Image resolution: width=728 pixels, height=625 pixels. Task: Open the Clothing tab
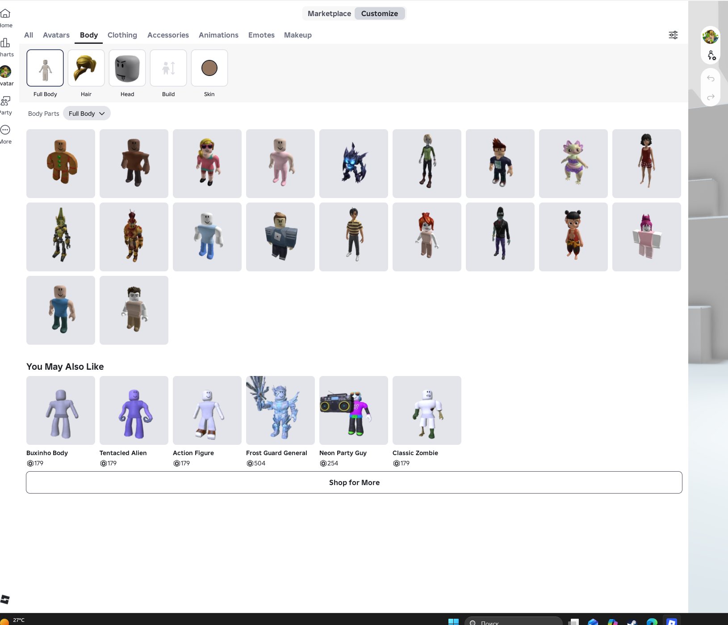[x=122, y=35]
